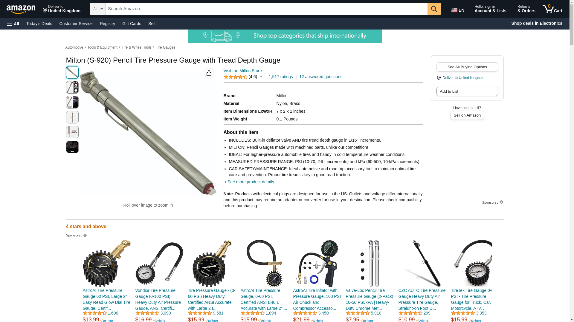This screenshot has width=574, height=322.
Task: Open Gift Cards navigation item
Action: click(x=132, y=24)
